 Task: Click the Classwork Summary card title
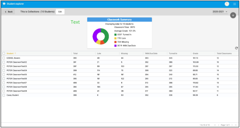[x=120, y=19]
